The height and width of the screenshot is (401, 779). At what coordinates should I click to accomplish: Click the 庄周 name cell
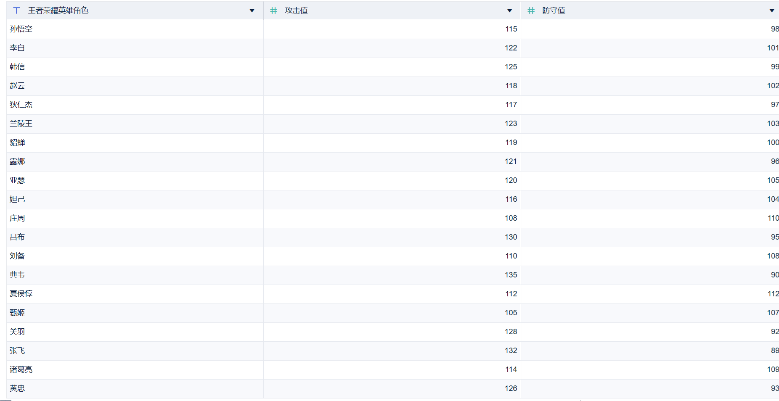coord(135,218)
